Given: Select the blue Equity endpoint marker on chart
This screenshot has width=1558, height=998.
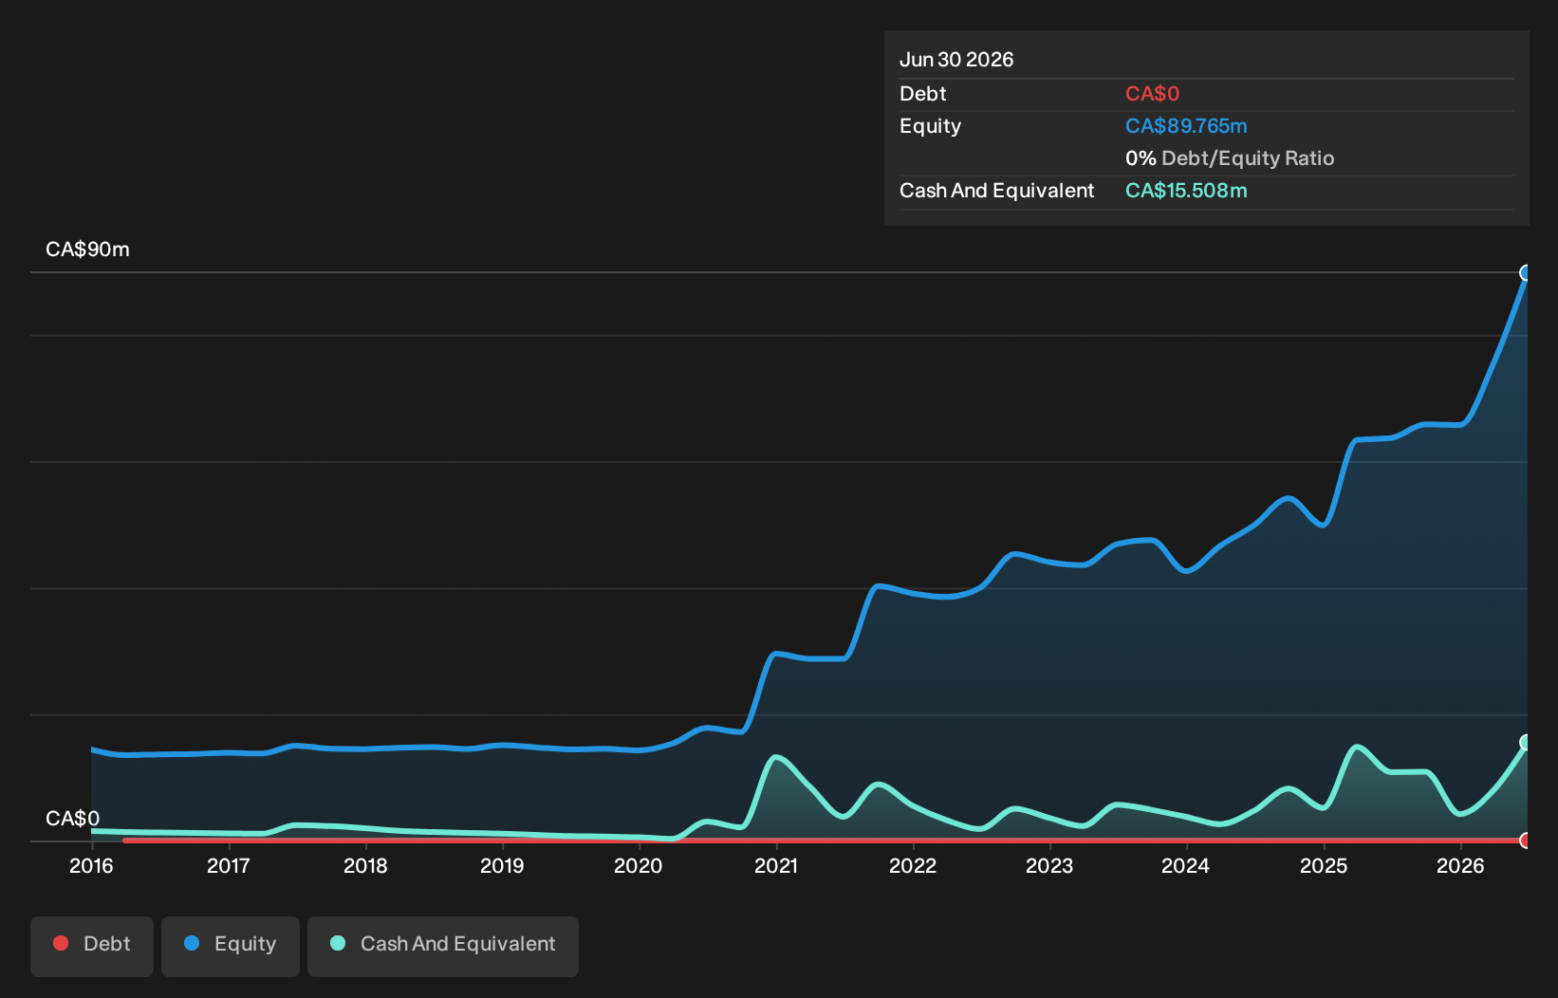Looking at the screenshot, I should tap(1526, 273).
